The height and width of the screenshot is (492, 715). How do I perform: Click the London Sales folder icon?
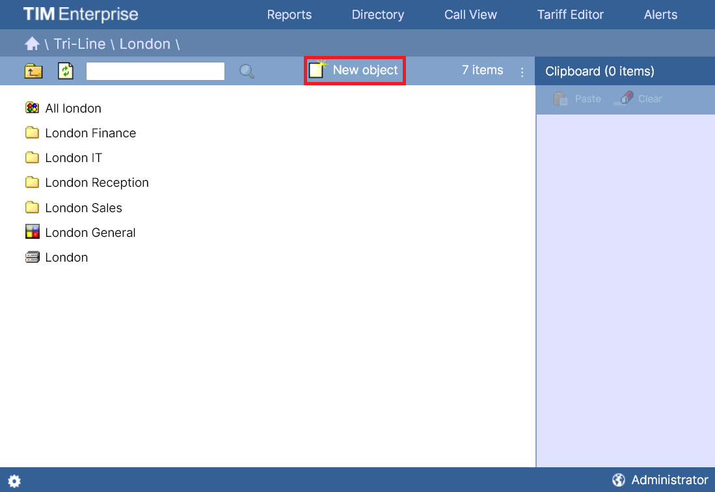[x=32, y=208]
